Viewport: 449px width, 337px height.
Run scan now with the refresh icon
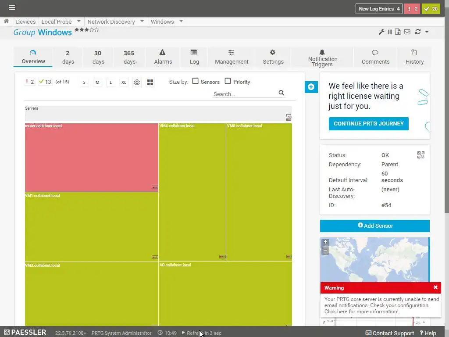tap(418, 32)
